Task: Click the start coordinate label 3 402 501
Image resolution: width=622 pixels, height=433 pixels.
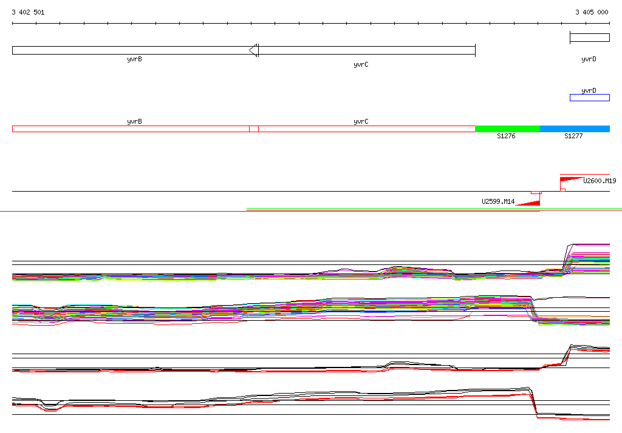Action: pos(28,12)
